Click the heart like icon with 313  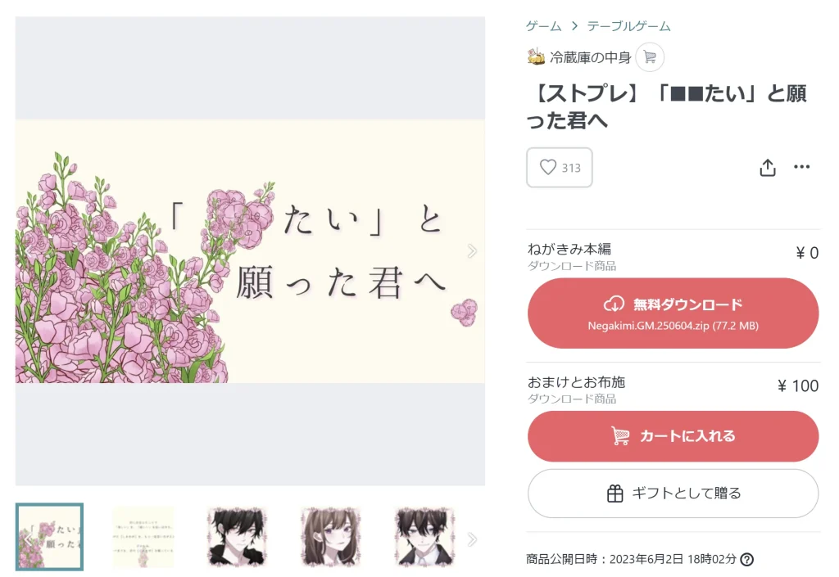point(559,168)
